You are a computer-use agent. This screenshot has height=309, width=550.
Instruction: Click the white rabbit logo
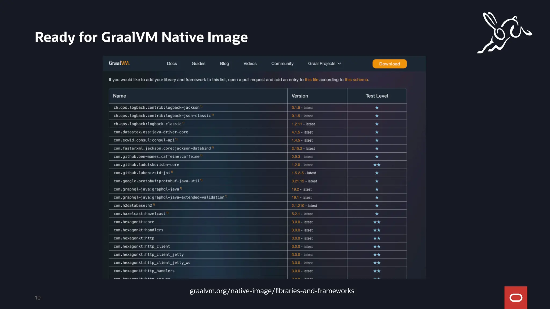point(504,33)
